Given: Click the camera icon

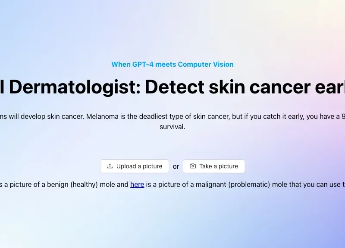Looking at the screenshot, I should (192, 166).
